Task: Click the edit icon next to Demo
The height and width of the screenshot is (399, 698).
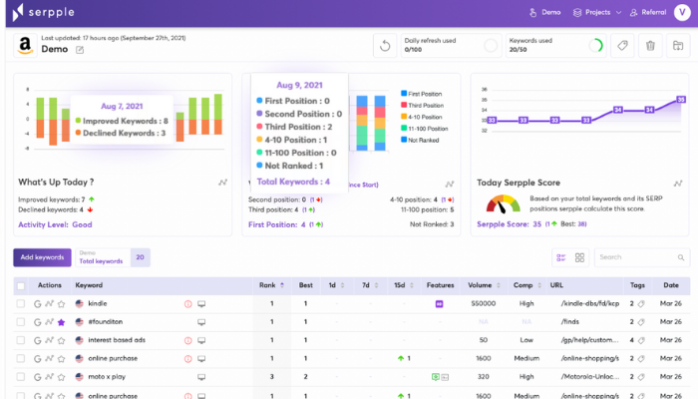Action: [80, 49]
